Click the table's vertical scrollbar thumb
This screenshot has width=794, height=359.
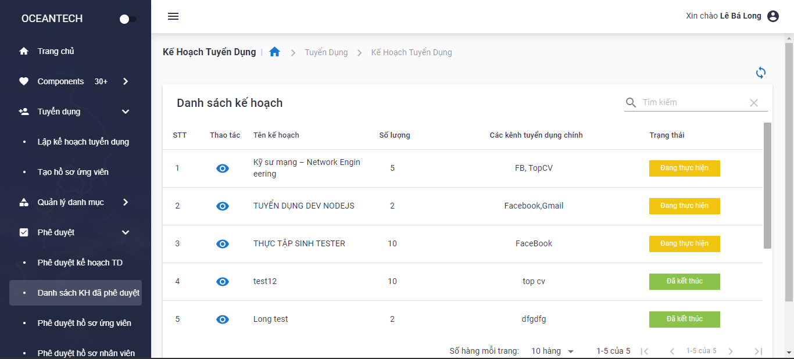tap(767, 185)
